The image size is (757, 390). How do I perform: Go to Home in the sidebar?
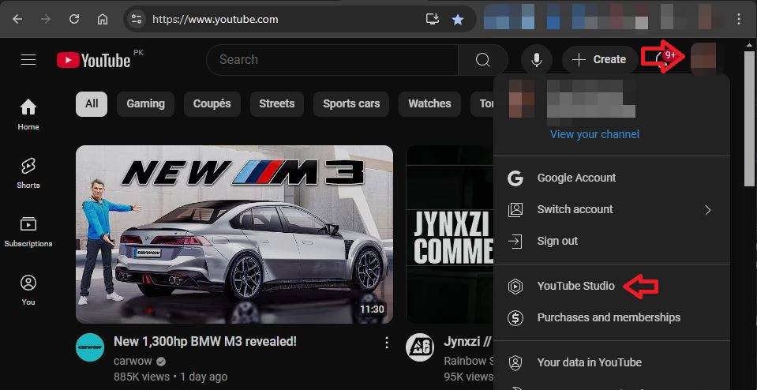[28, 114]
